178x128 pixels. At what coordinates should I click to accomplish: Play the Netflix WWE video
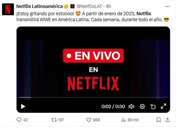point(23,106)
